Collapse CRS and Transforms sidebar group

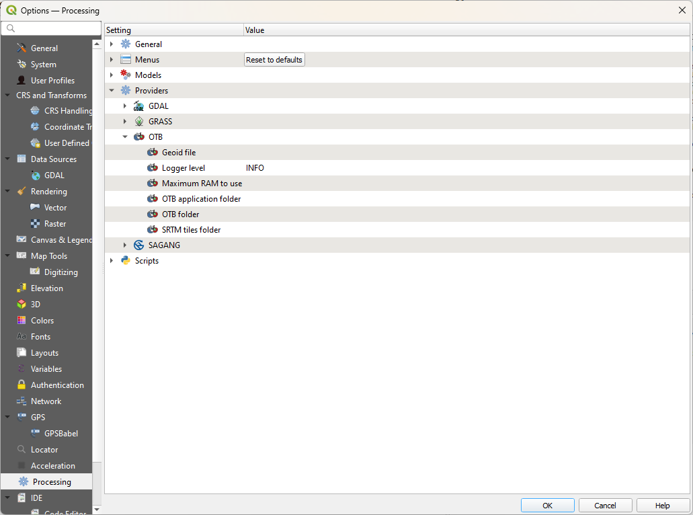[7, 95]
